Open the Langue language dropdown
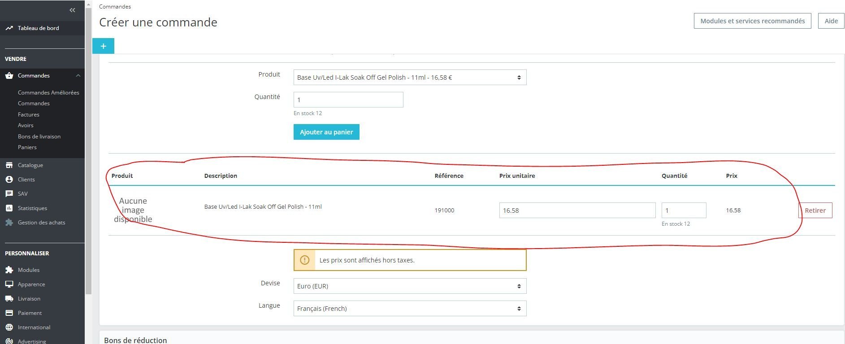Image resolution: width=845 pixels, height=344 pixels. click(x=410, y=309)
